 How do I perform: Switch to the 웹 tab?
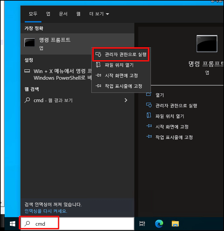tap(78, 14)
